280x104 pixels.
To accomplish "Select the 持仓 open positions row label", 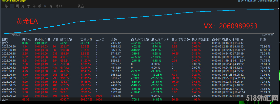I will click(5, 43).
